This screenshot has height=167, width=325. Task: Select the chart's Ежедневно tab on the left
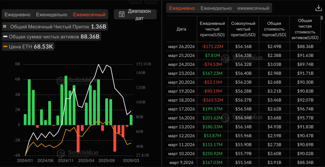coord(17,15)
